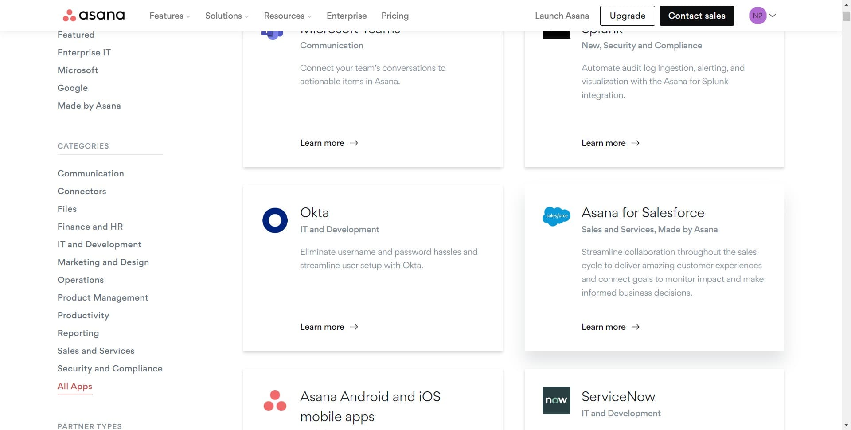Screen dimensions: 851x430
Task: Click the Upgrade button
Action: pyautogui.click(x=627, y=16)
